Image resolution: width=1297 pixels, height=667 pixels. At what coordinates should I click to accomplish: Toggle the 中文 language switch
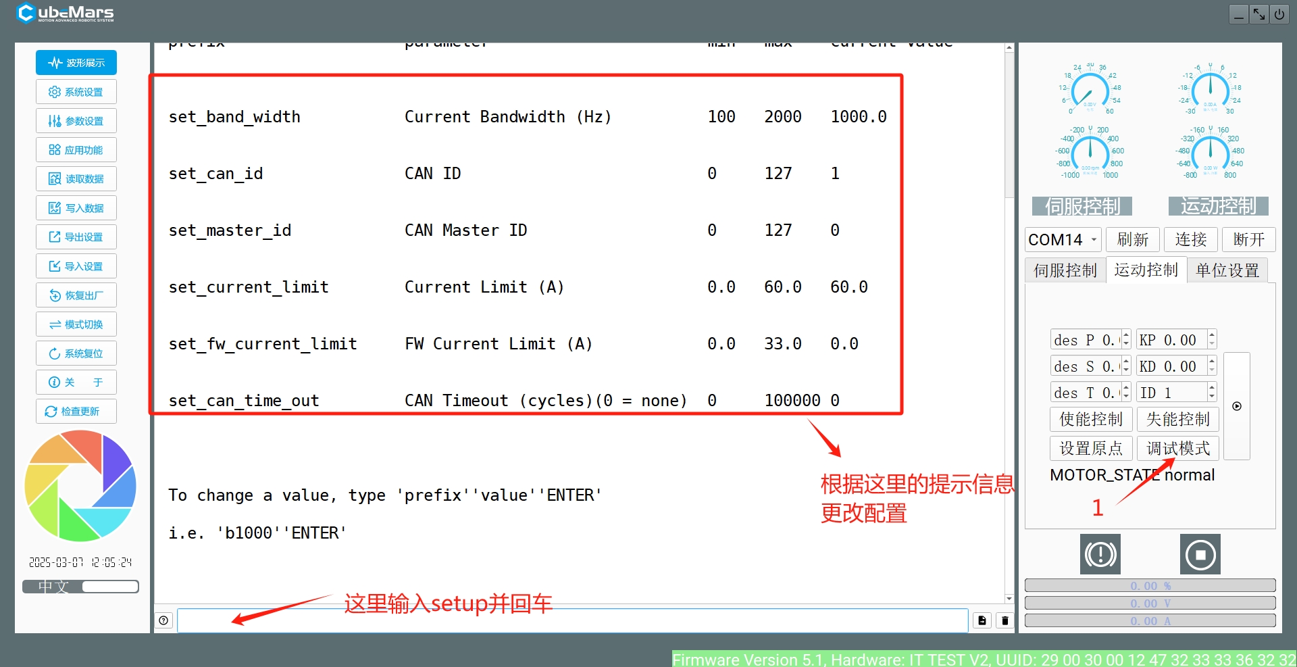(80, 587)
